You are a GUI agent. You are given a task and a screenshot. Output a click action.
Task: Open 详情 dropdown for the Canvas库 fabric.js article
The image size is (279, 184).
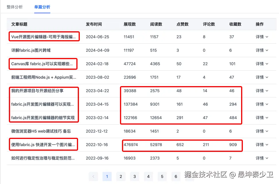pyautogui.click(x=262, y=64)
